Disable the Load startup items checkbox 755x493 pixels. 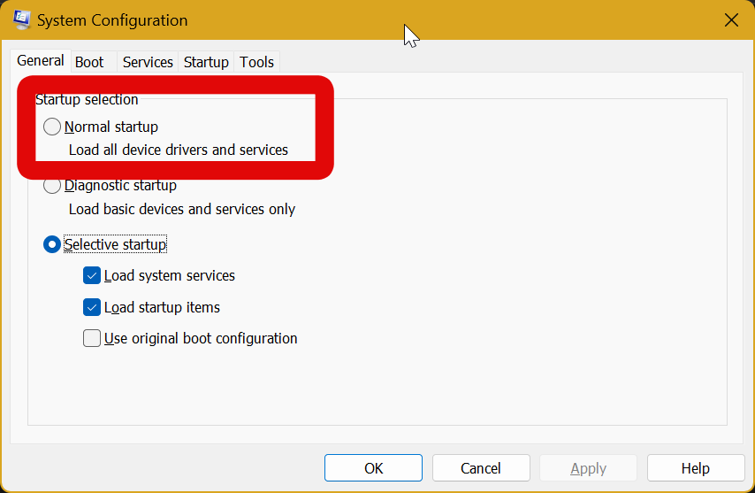coord(92,307)
